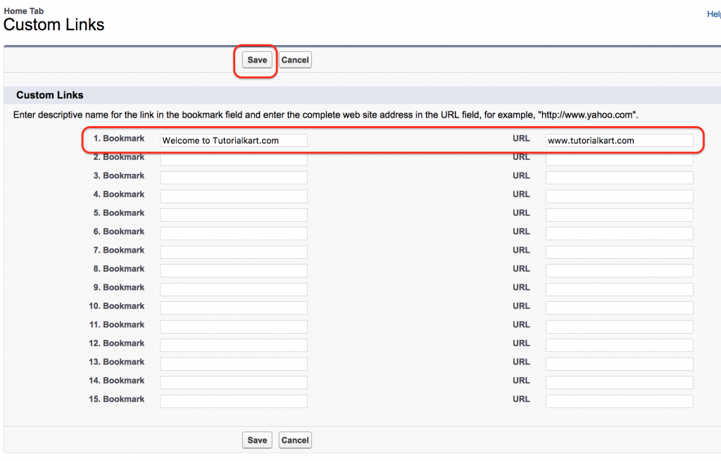Viewport: 721px width, 461px height.
Task: Open the Help link
Action: click(714, 14)
